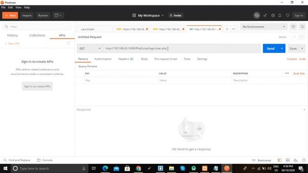The width and height of the screenshot is (308, 173).
Task: Click Sign in to create APIs button
Action: [x=37, y=86]
